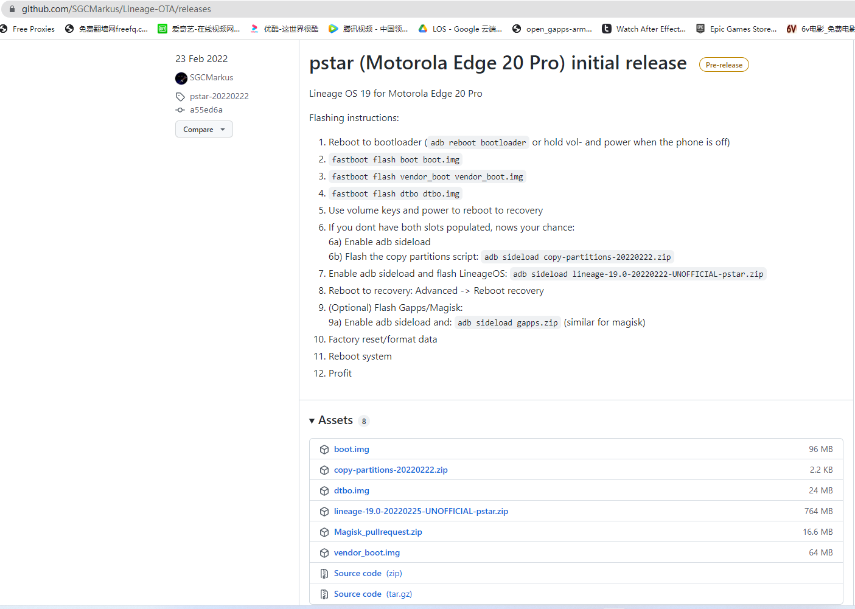Click the package icon next to boot.img
The image size is (855, 609).
coord(324,450)
